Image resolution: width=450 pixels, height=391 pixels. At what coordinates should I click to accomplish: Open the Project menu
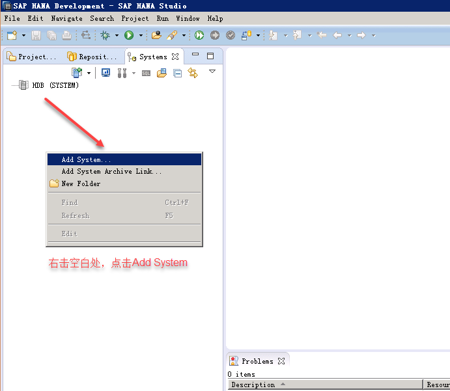[x=135, y=18]
